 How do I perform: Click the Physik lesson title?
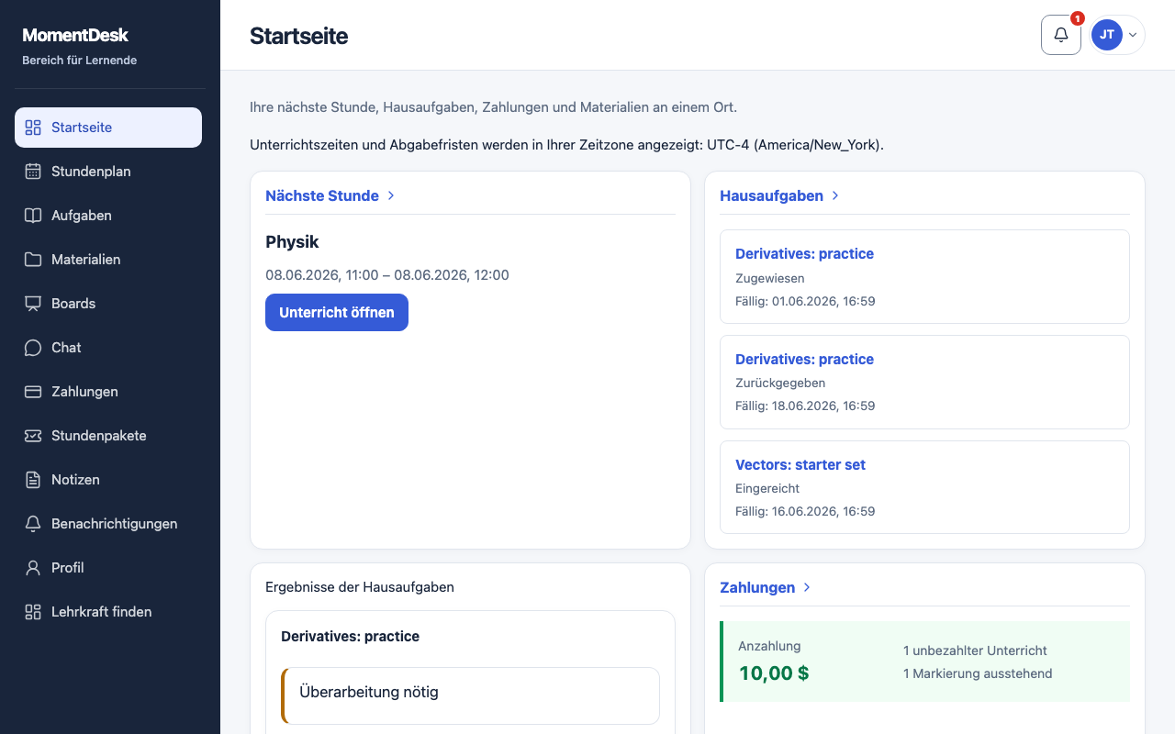292,242
